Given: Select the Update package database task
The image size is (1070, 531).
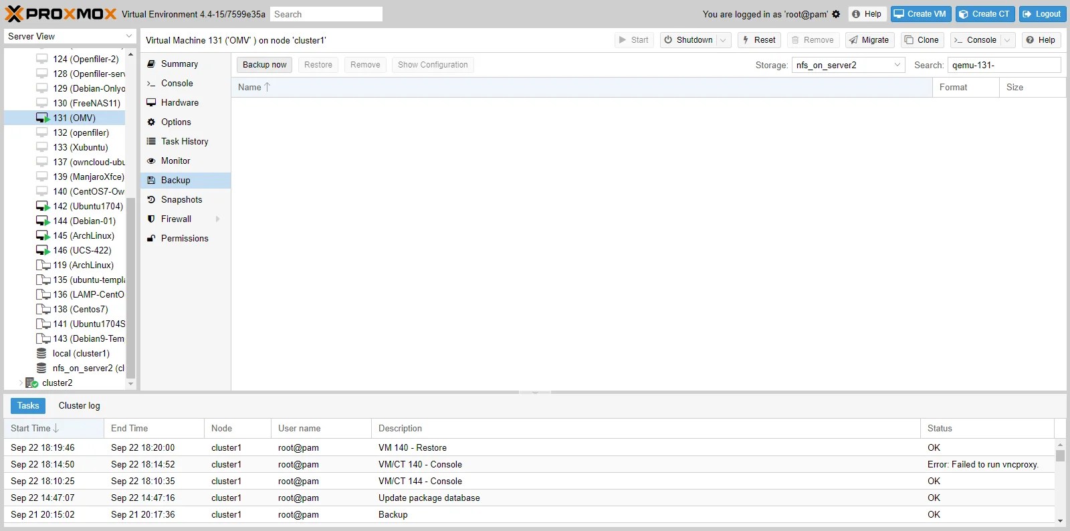Looking at the screenshot, I should [529, 498].
